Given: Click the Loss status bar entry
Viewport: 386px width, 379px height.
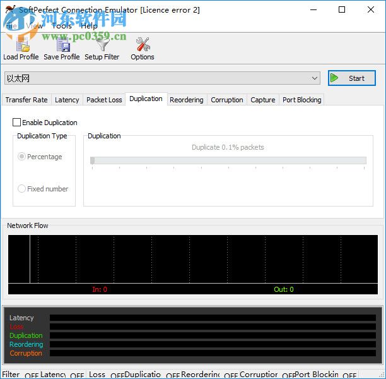Looking at the screenshot, I should pos(97,375).
